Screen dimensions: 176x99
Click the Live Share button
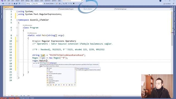click(167, 4)
